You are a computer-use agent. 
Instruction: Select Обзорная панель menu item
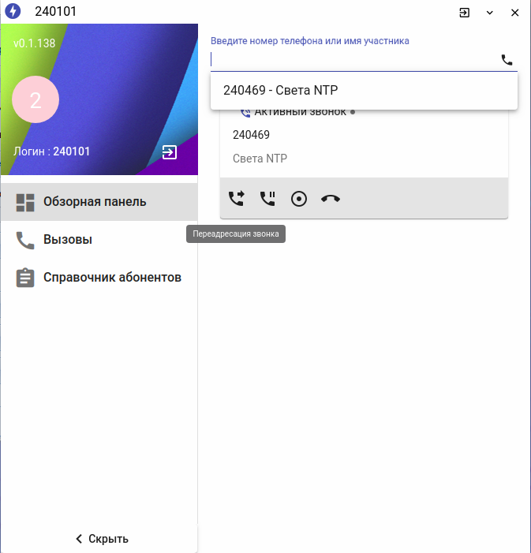pos(99,202)
